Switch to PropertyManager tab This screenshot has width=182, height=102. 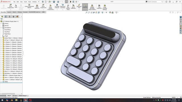click(6, 16)
